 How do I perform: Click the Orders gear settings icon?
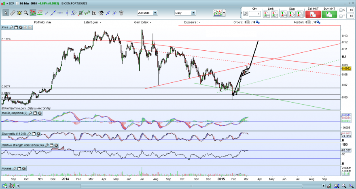(257, 22)
